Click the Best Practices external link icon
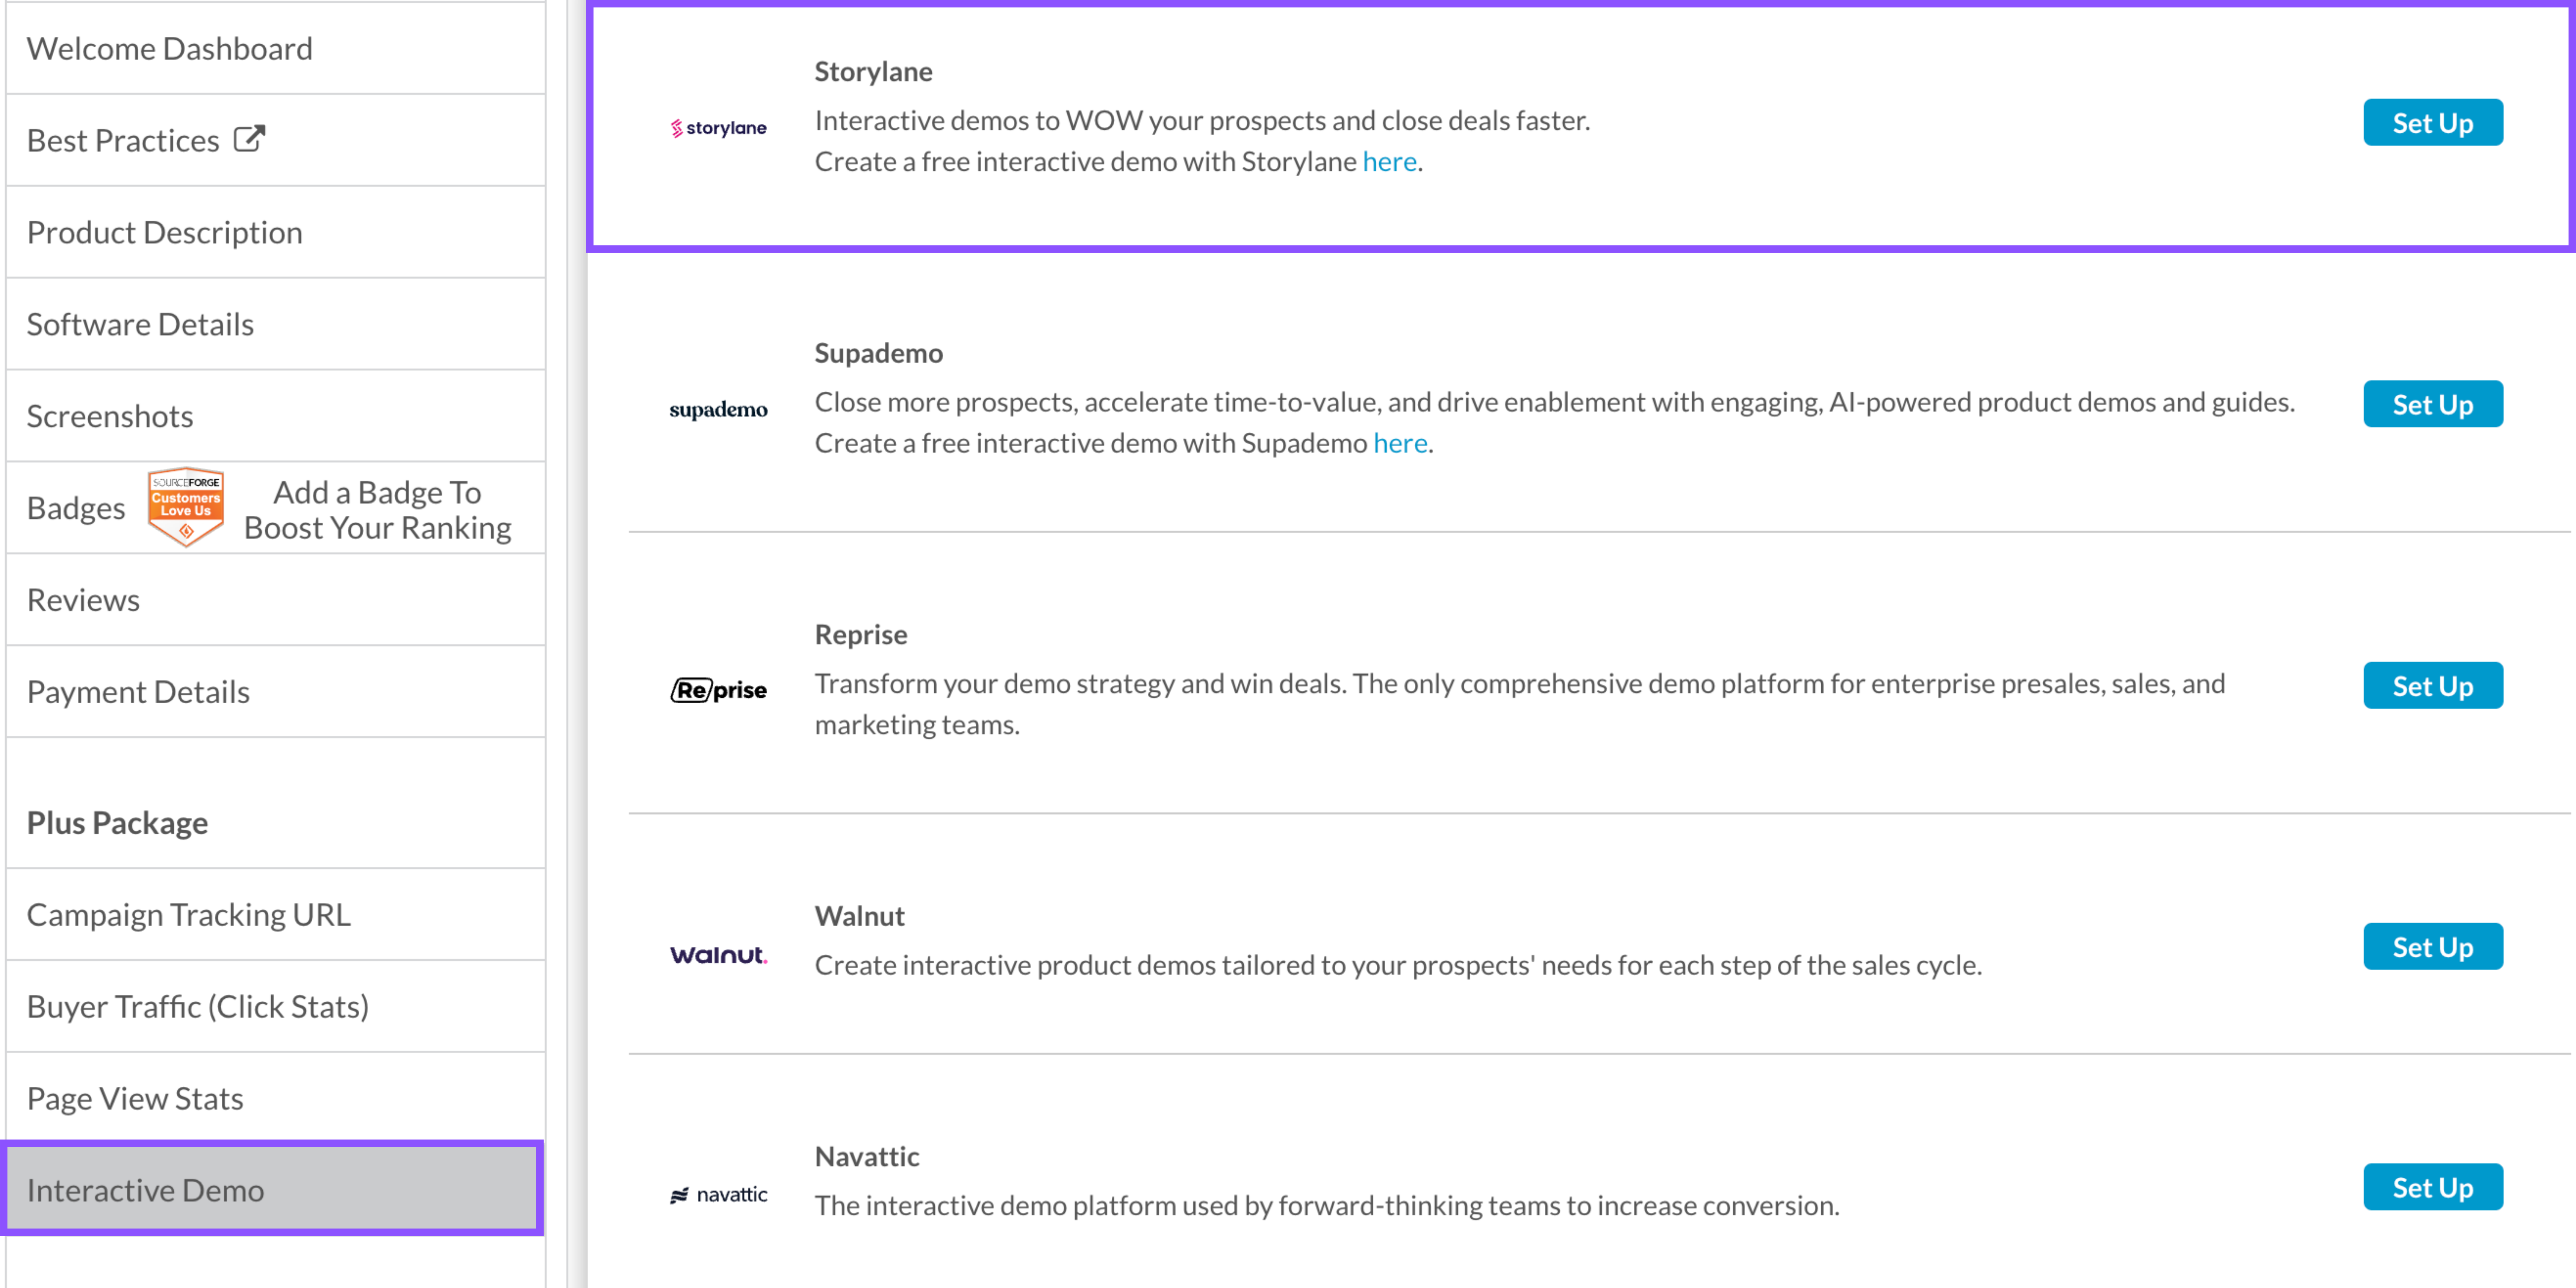This screenshot has width=2576, height=1288. point(249,139)
